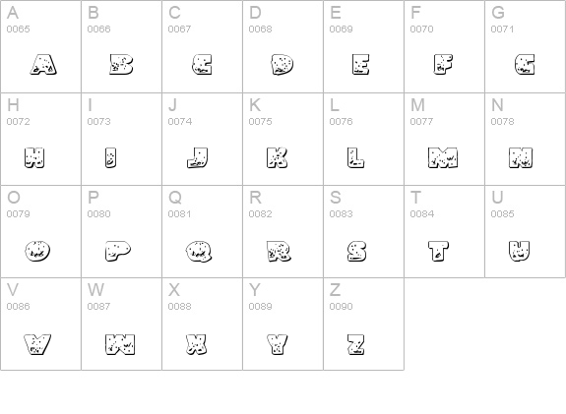Viewport: 566px width, 414px height.
Task: Select the narrow I glyph preview
Action: (111, 157)
